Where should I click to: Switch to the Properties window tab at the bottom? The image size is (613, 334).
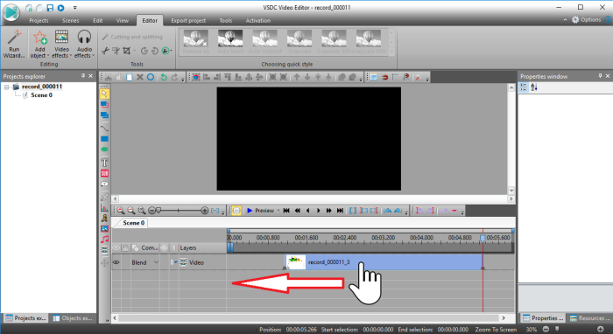[x=543, y=318]
